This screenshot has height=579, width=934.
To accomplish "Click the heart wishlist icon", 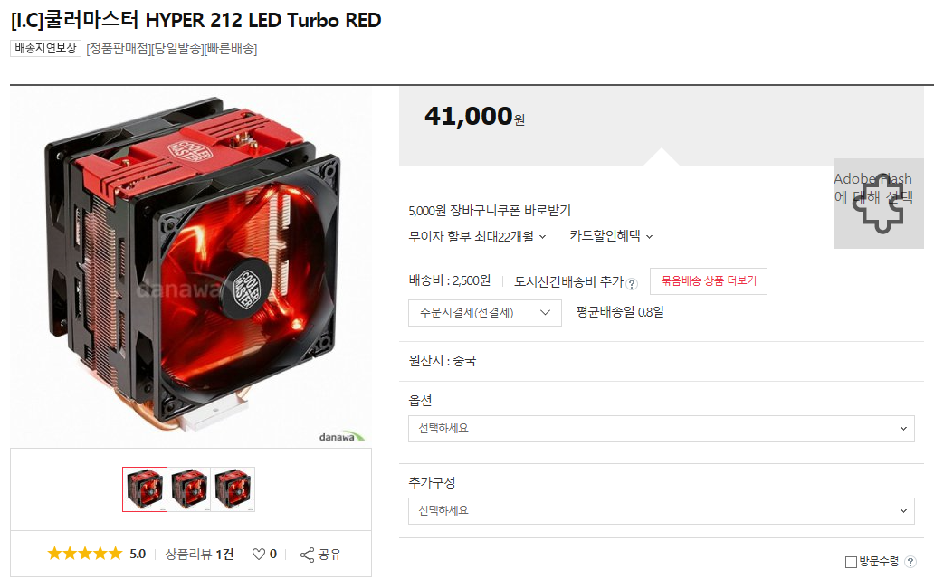I will (259, 555).
